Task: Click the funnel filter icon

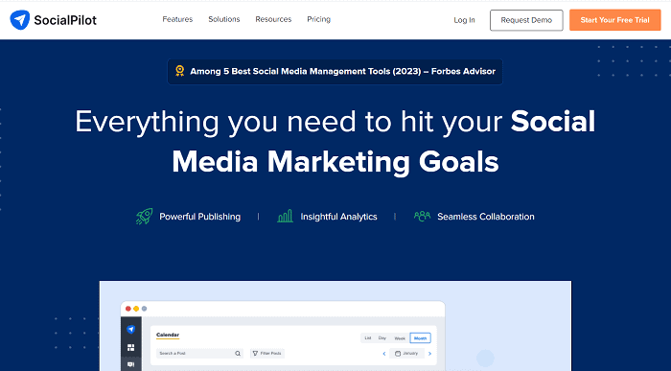Action: pos(256,354)
